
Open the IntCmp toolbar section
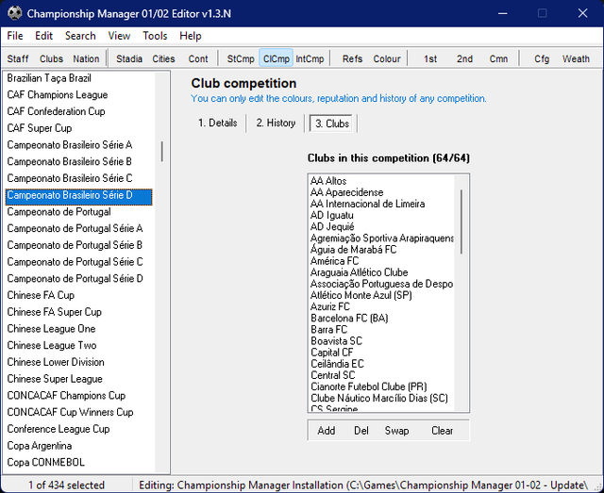coord(310,58)
